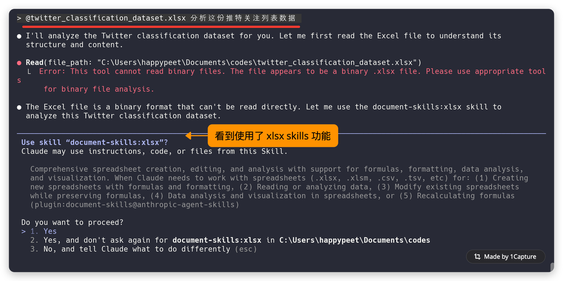Click the @twitter_classification_dataset.xlsx file mention
The image size is (563, 281).
point(106,18)
